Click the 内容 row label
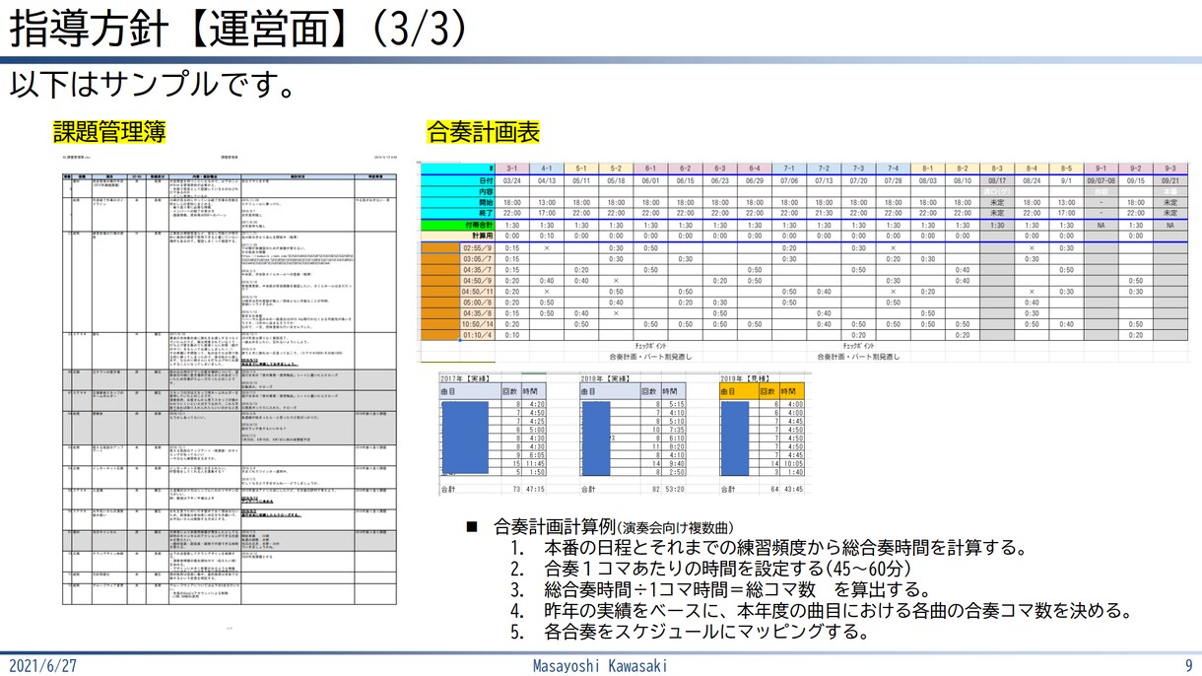Viewport: 1202px width, 676px height. click(x=457, y=191)
